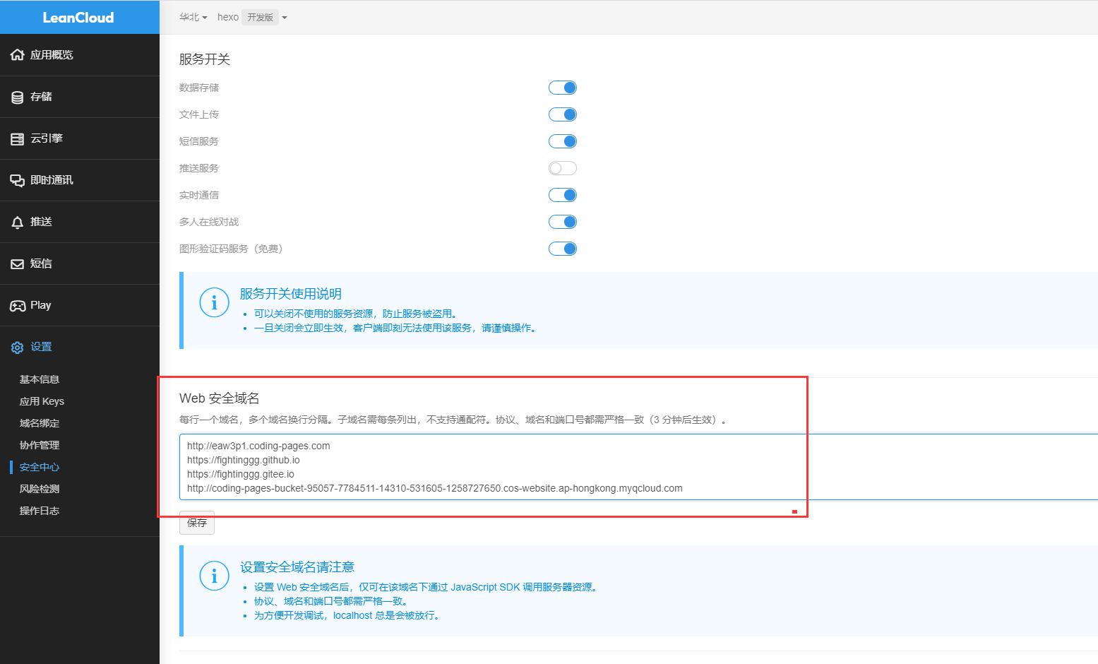Select 域名绑定 in the settings submenu
This screenshot has width=1098, height=664.
tap(40, 423)
